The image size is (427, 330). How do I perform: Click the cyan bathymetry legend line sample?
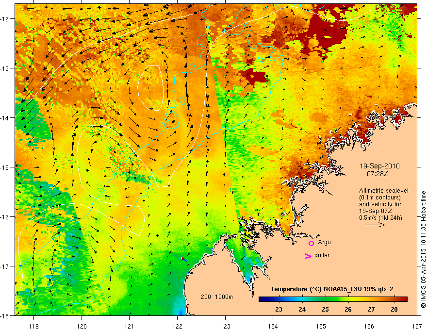coord(210,302)
